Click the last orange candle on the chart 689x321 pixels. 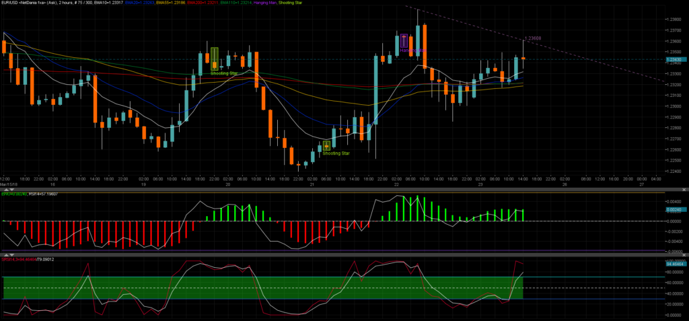(523, 59)
